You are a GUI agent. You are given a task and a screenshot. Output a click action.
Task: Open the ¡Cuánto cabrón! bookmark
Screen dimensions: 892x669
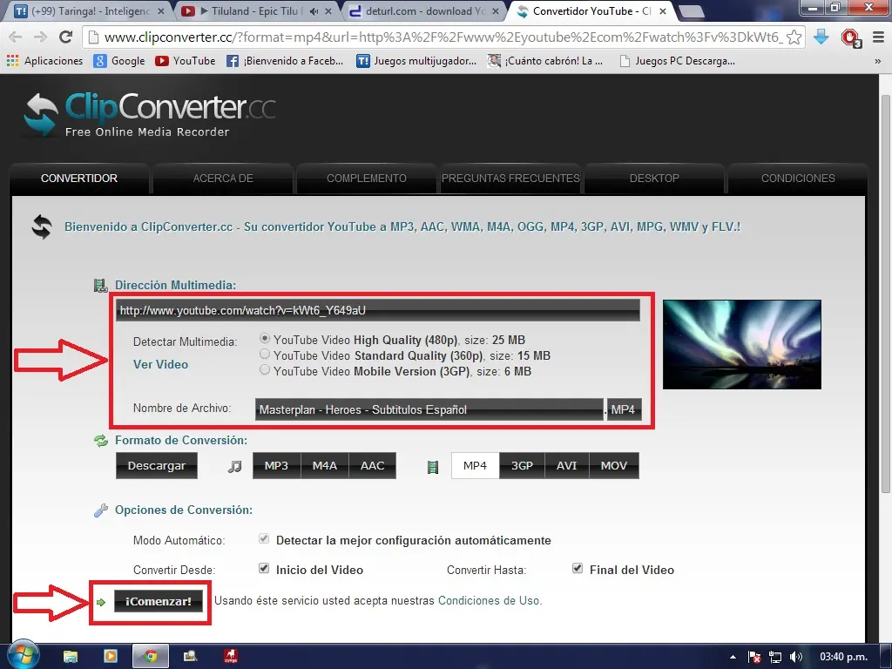tap(545, 61)
